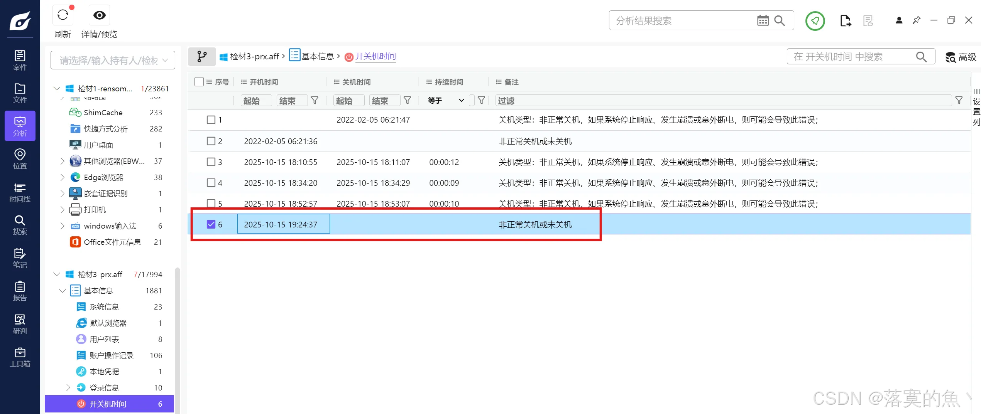Click the Refresh (刷新) icon
Screen dimensions: 981x414
coord(63,15)
